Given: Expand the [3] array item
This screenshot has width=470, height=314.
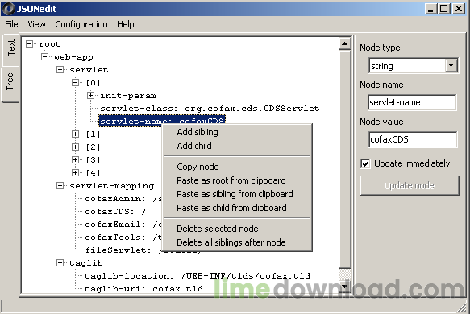Looking at the screenshot, I should click(75, 160).
